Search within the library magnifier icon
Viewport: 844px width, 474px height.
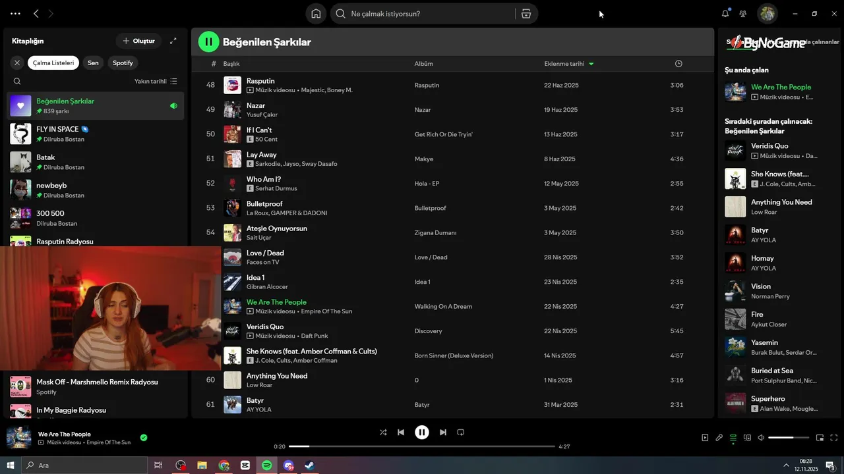[17, 82]
